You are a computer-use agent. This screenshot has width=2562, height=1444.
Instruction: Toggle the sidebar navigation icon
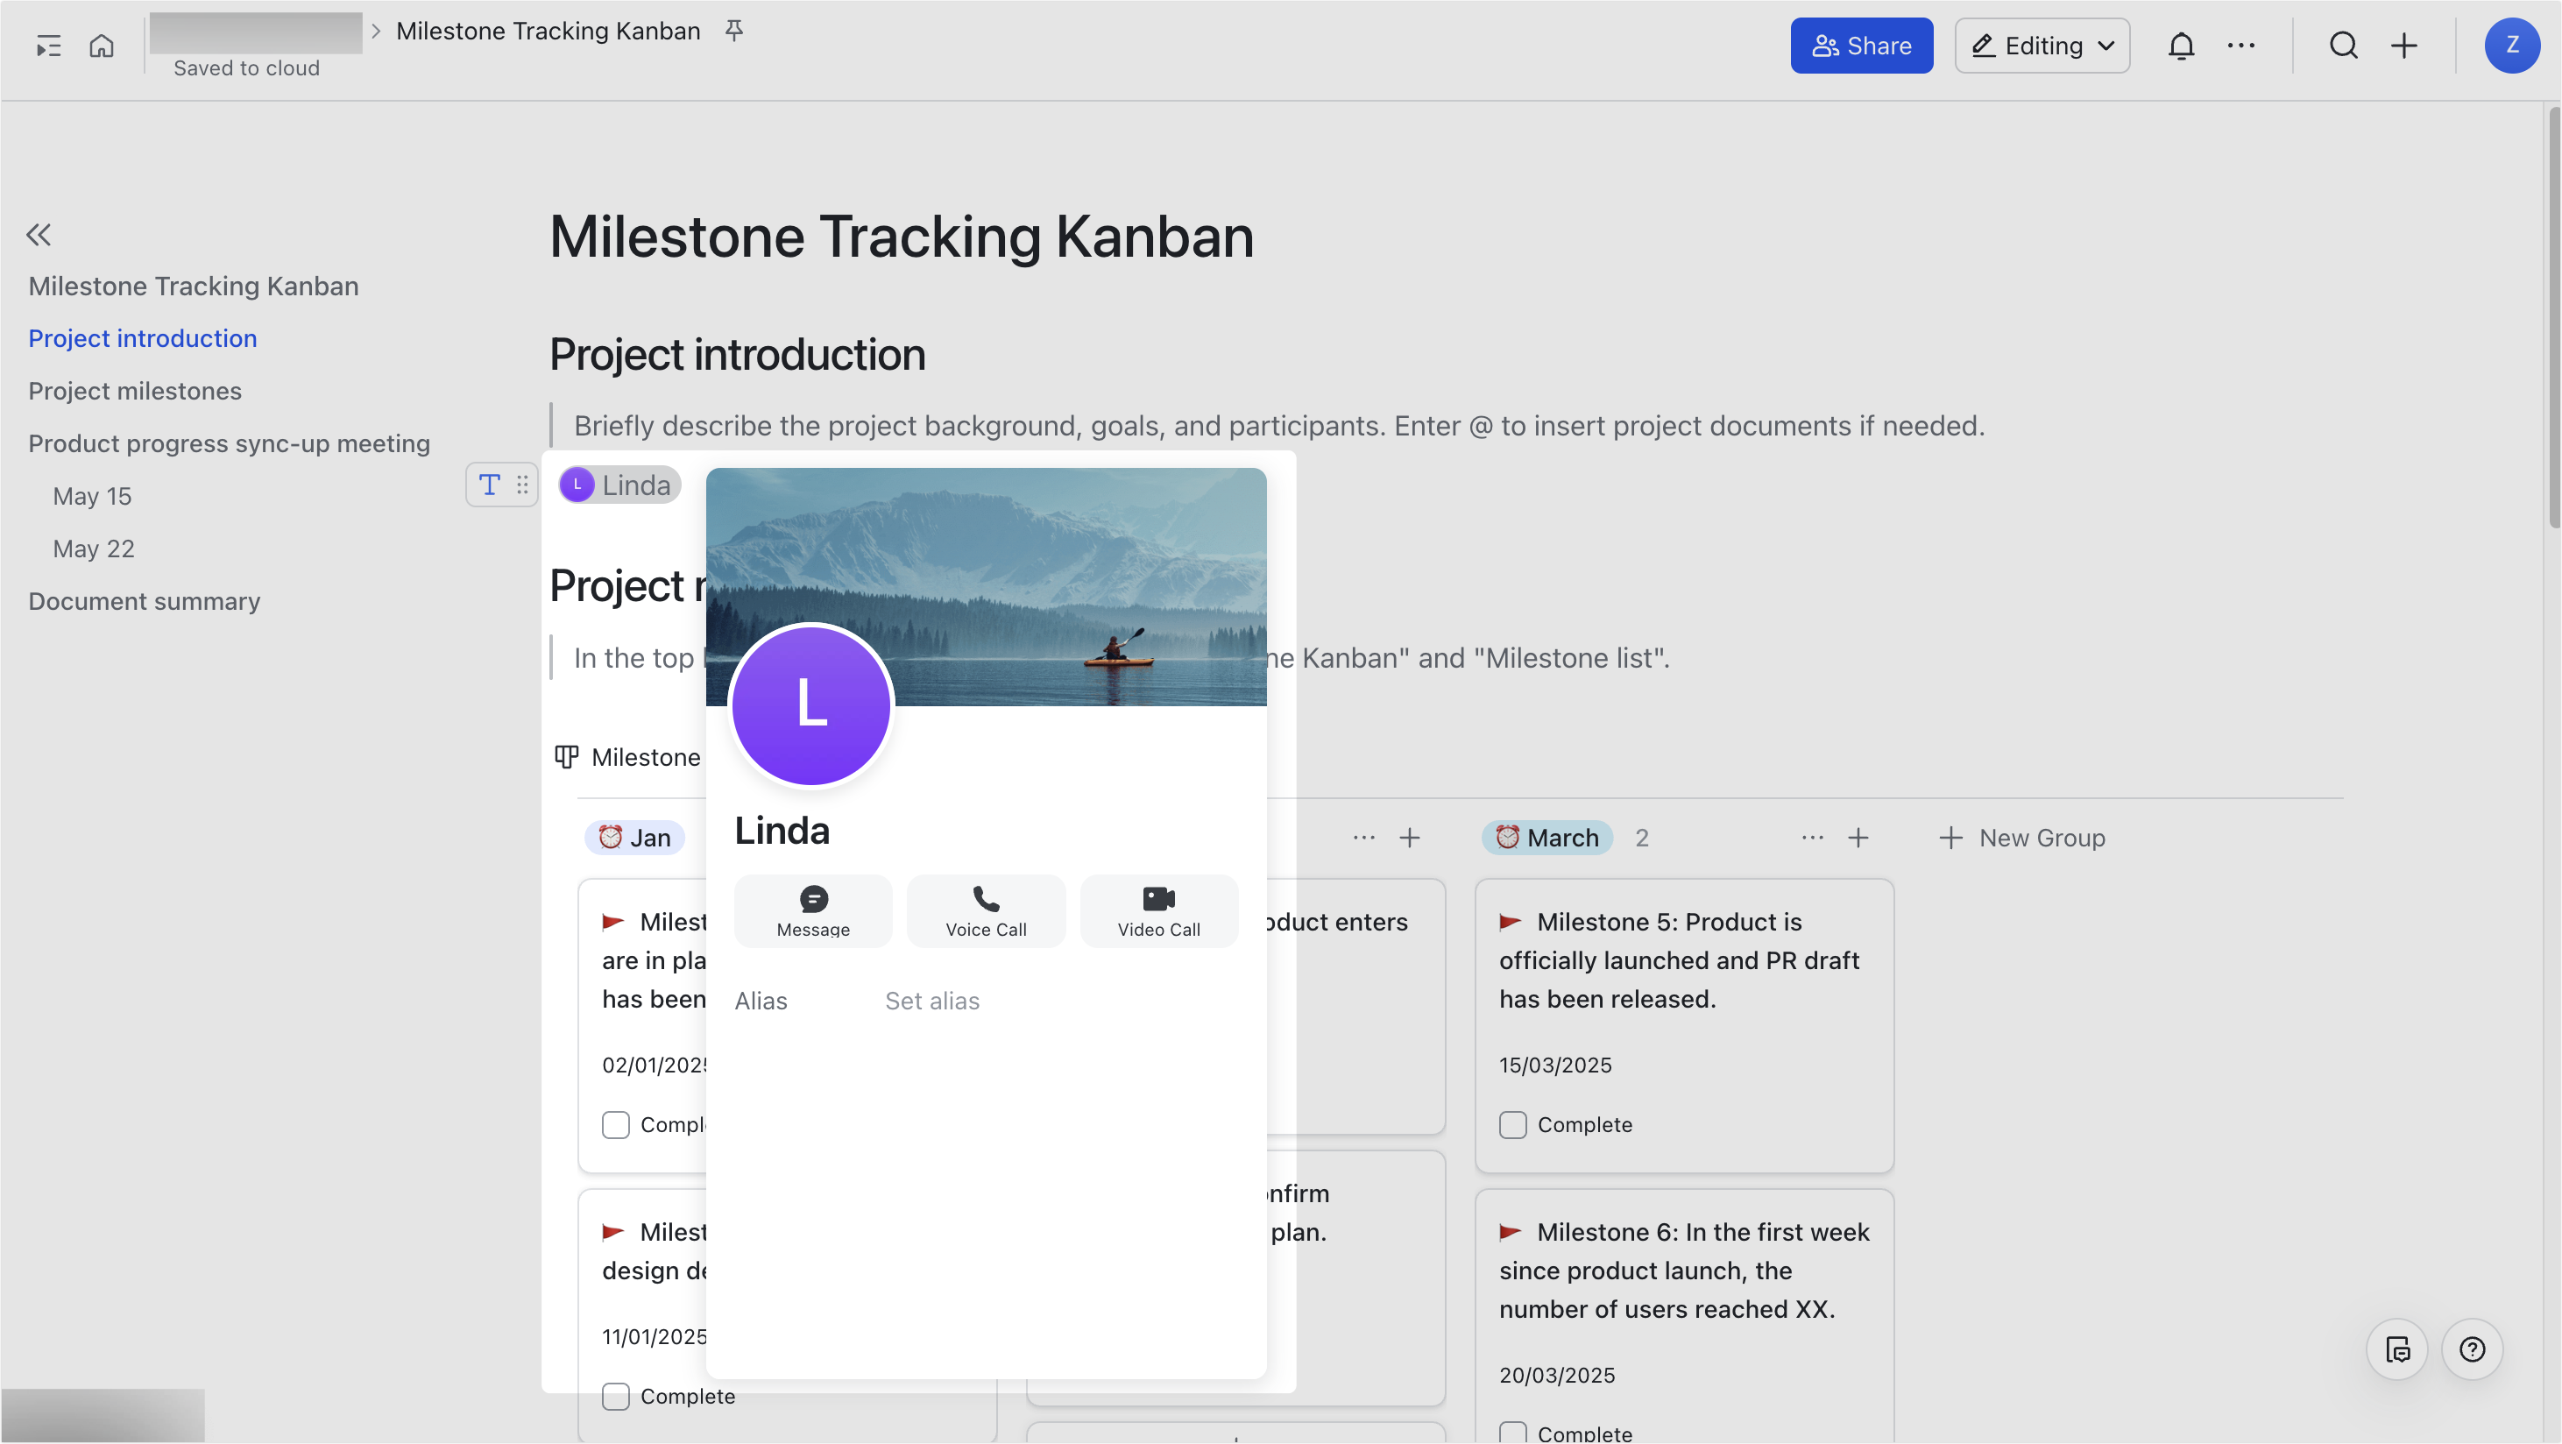(x=49, y=46)
